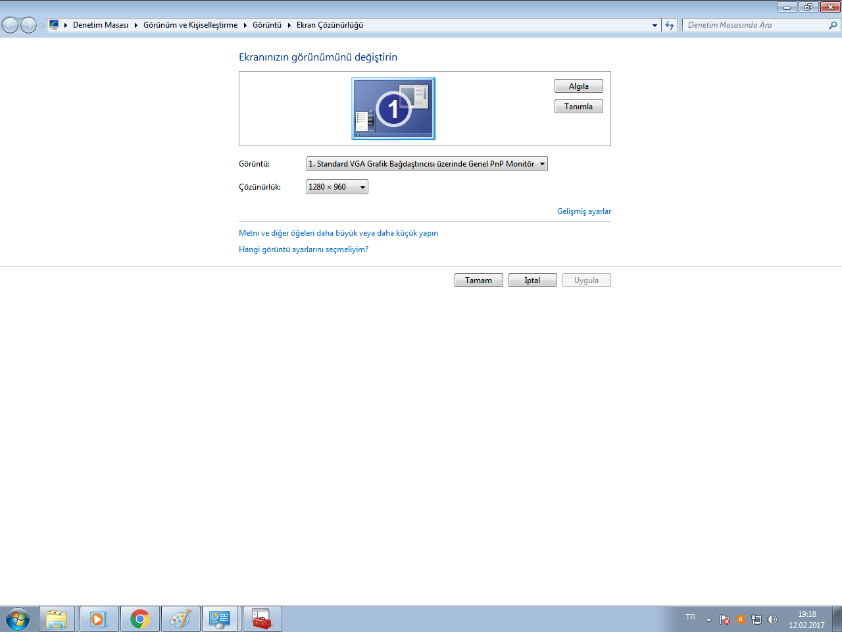
Task: Open Paint from the taskbar
Action: [180, 619]
